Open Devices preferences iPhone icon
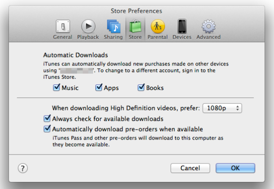This screenshot has height=189, width=274. pos(182,26)
